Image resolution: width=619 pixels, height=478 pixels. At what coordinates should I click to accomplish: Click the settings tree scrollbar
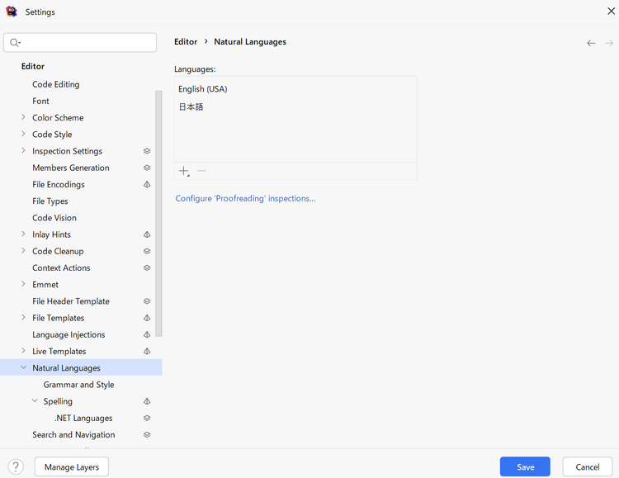[158, 213]
